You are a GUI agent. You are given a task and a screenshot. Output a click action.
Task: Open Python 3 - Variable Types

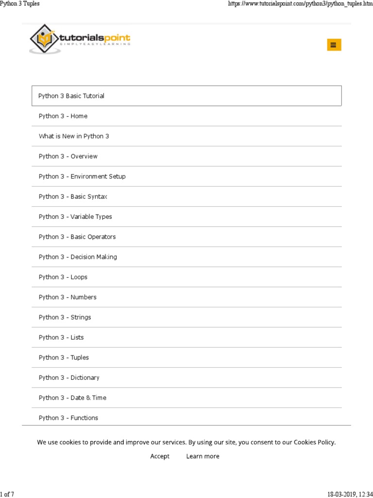75,217
